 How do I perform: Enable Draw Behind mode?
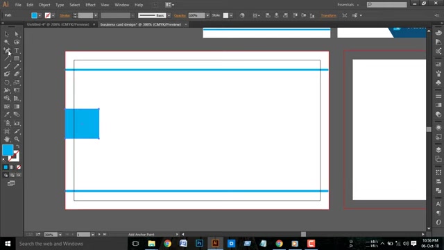click(x=12, y=175)
